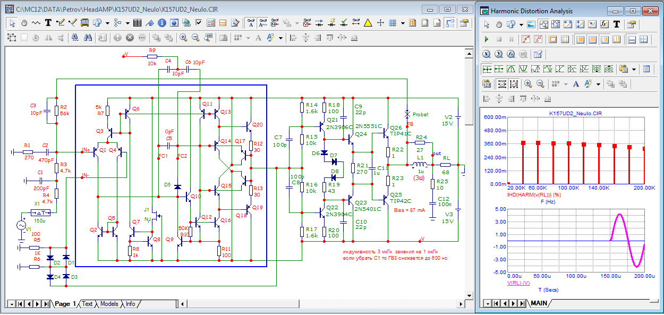This screenshot has width=664, height=315.
Task: Select the Text tool in the schematic toolbar
Action: point(48,23)
